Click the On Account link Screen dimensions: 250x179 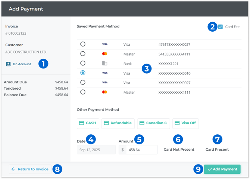click(22, 64)
